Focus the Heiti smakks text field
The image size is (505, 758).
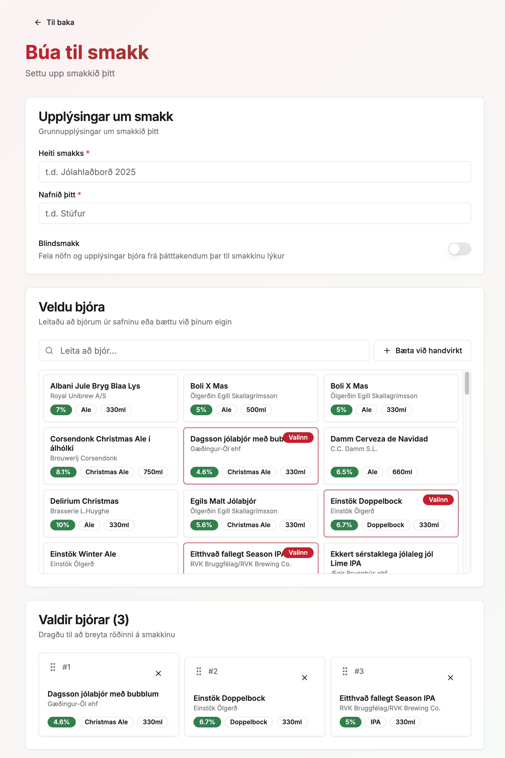pyautogui.click(x=254, y=172)
